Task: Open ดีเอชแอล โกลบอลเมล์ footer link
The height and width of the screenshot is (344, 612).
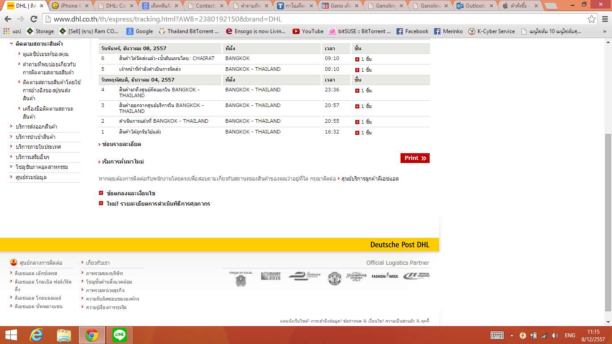Action: [38, 298]
